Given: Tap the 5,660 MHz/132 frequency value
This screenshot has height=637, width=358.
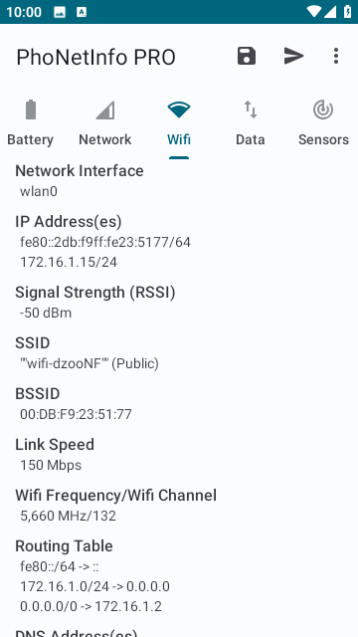Looking at the screenshot, I should (69, 516).
